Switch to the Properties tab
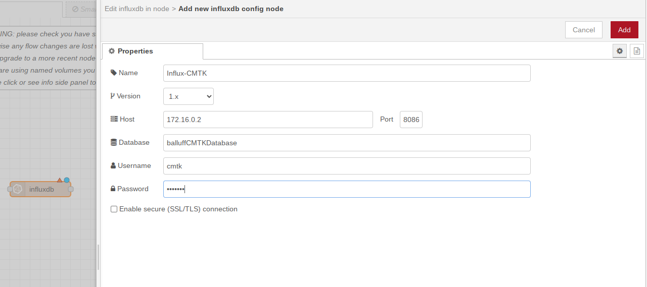 (152, 51)
